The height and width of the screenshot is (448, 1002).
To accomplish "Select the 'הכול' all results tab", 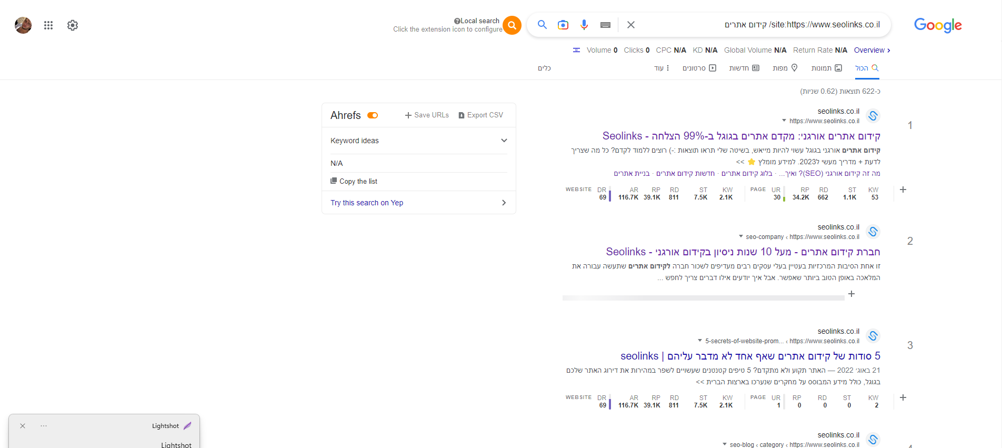I will pyautogui.click(x=867, y=68).
